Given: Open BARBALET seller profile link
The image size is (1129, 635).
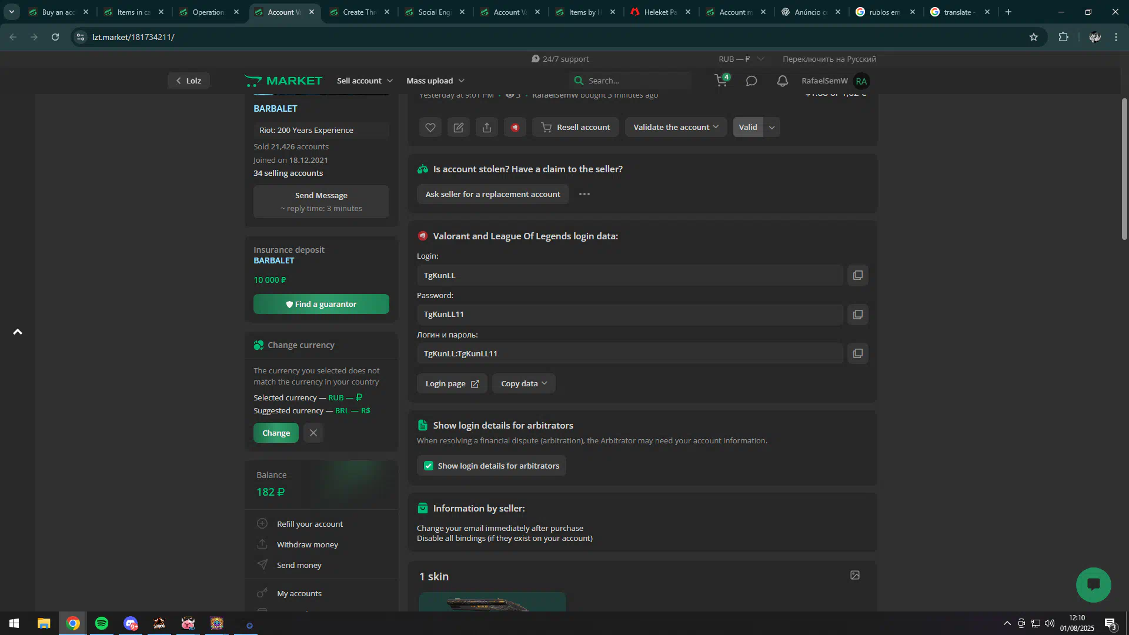Looking at the screenshot, I should tap(275, 109).
